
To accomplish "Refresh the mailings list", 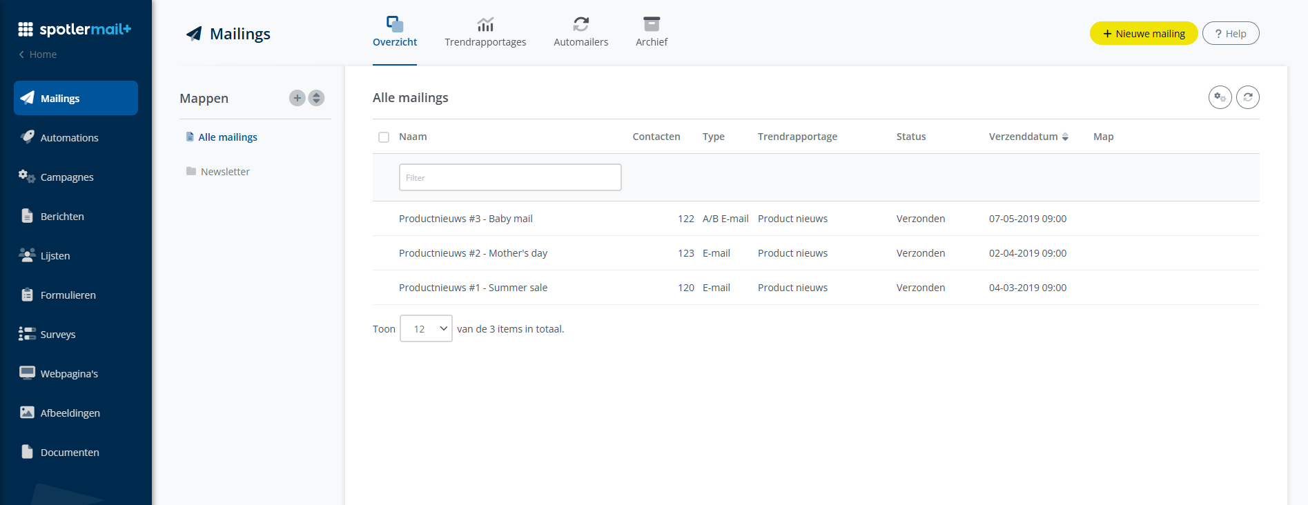I will coord(1247,97).
